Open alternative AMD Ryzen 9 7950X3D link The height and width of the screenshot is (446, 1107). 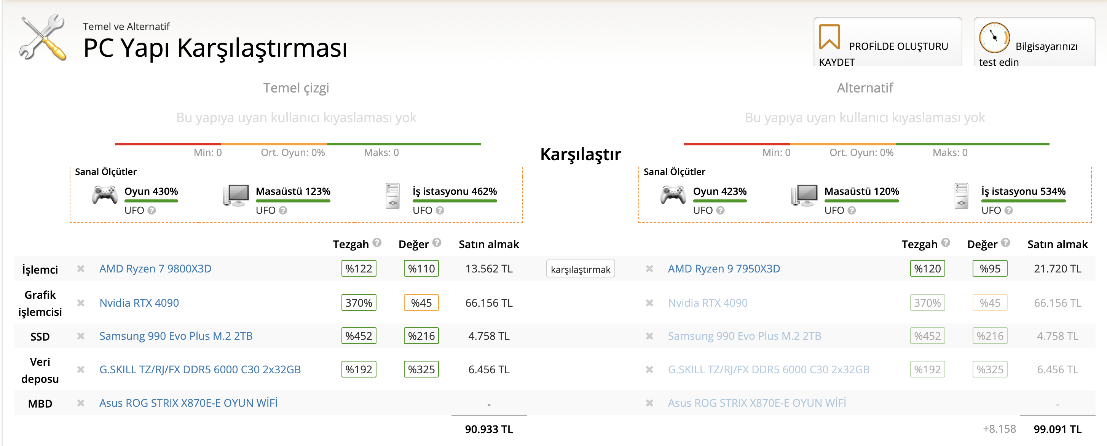pyautogui.click(x=724, y=269)
